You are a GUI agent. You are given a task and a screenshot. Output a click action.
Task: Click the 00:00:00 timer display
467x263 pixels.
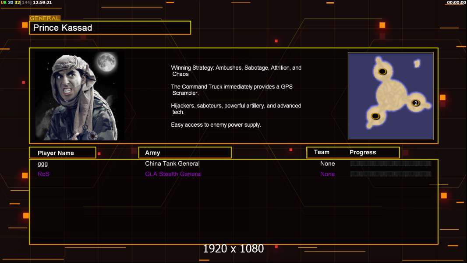click(456, 2)
